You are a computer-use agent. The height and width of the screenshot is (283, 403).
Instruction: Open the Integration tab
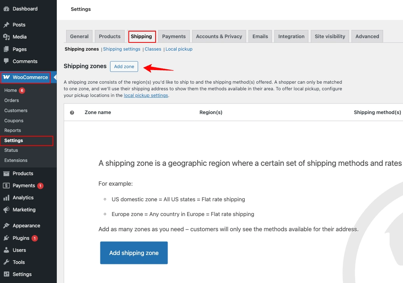coord(291,37)
